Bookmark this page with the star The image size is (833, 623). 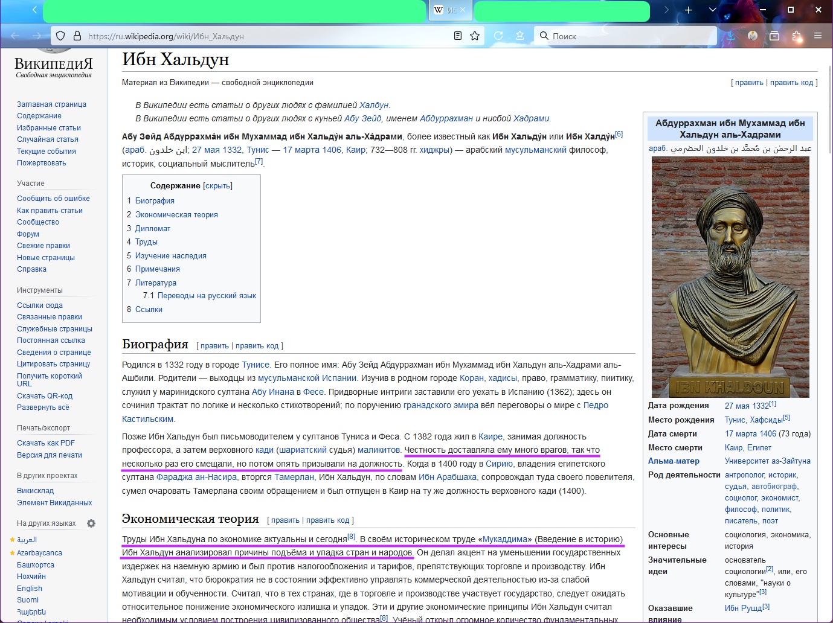(x=475, y=36)
